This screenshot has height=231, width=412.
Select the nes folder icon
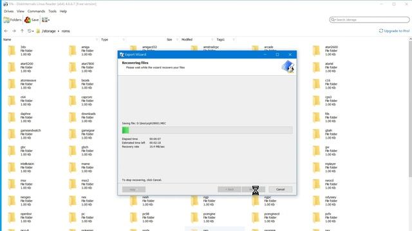pos(73,201)
